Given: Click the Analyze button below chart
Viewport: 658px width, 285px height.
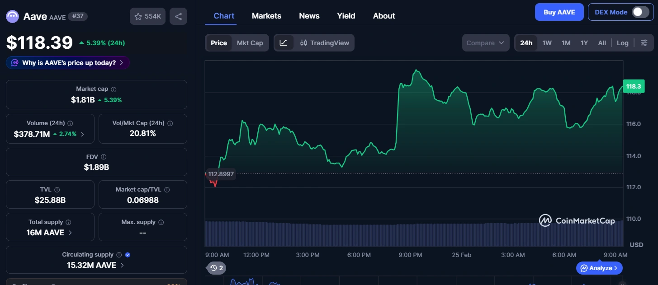Looking at the screenshot, I should coord(599,268).
